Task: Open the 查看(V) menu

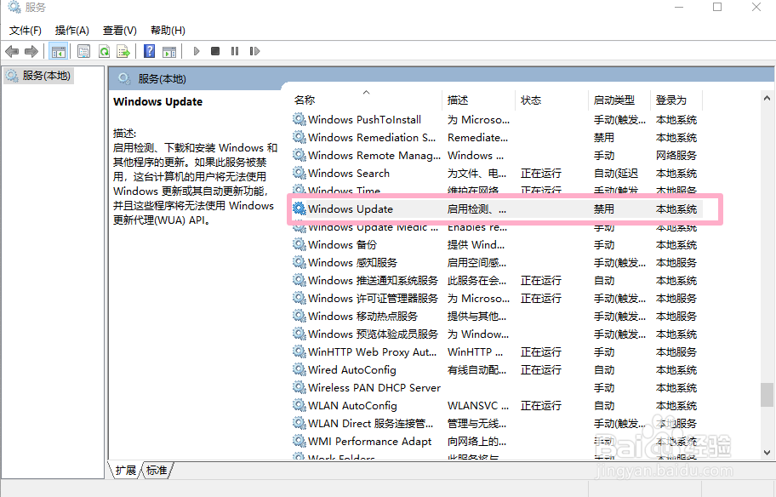Action: pos(119,31)
